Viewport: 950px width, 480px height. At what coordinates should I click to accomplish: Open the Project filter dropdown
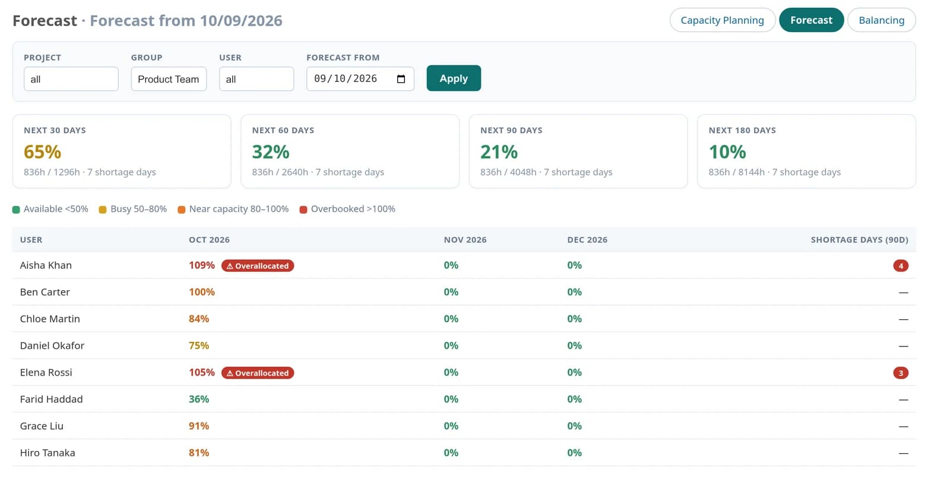click(71, 79)
